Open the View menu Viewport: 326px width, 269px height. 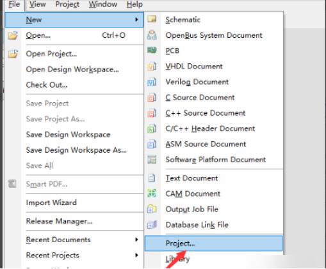[x=38, y=4]
